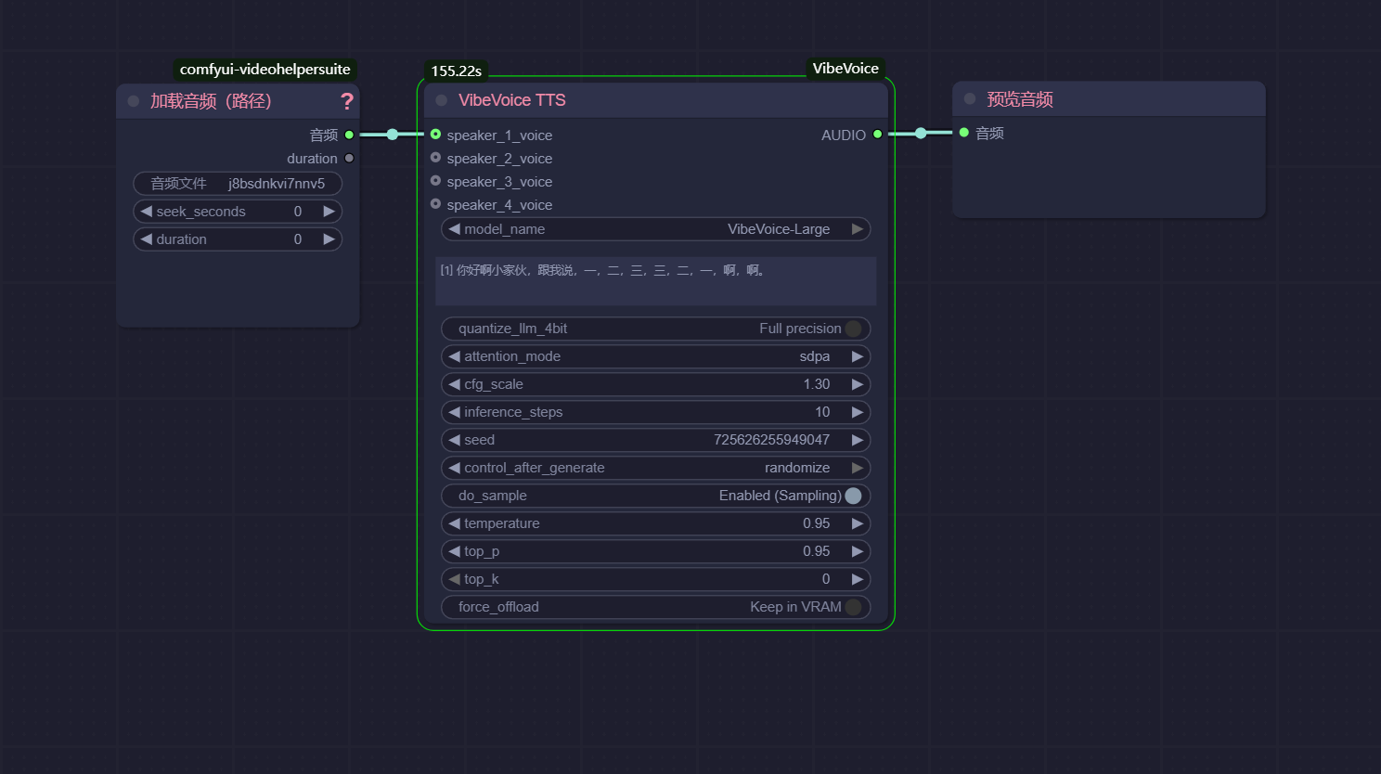The width and height of the screenshot is (1381, 774).
Task: Click the temperature value slider field
Action: 655,523
